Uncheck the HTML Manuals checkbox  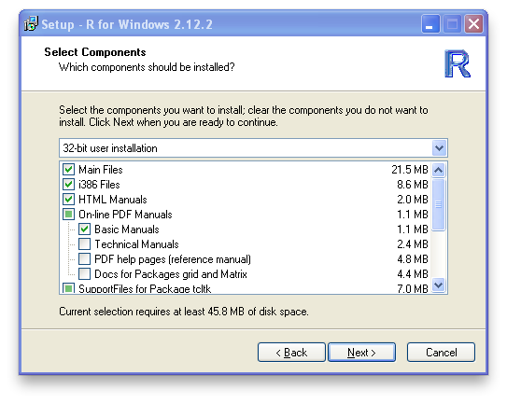(x=68, y=199)
